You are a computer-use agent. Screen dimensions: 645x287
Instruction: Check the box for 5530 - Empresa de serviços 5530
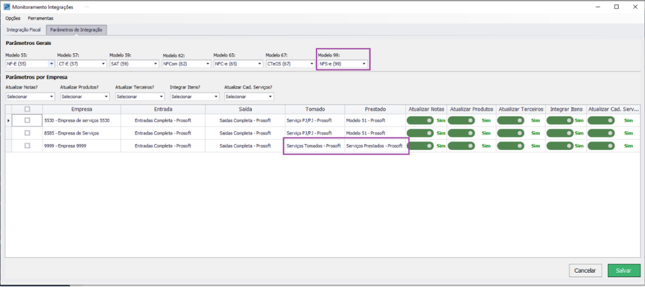coord(27,120)
